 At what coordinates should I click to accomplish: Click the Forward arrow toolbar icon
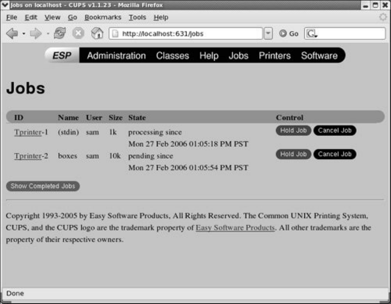click(36, 34)
